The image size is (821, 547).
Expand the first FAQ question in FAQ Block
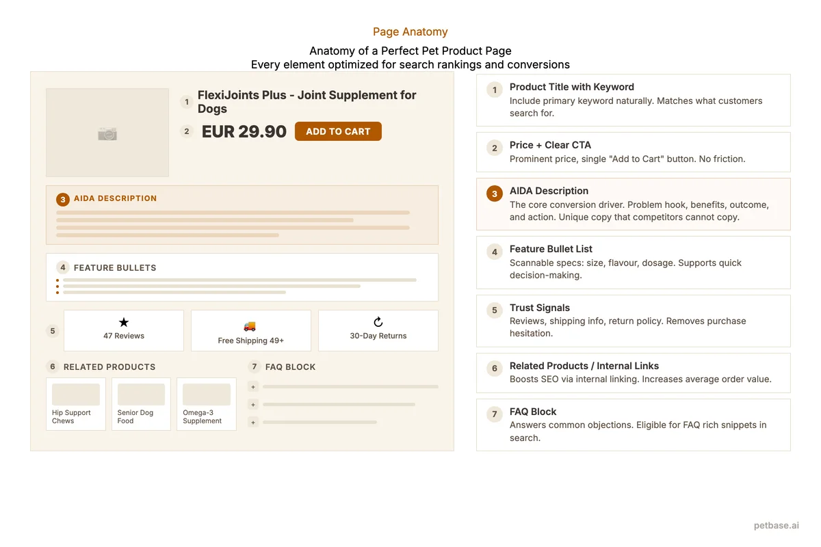tap(253, 386)
